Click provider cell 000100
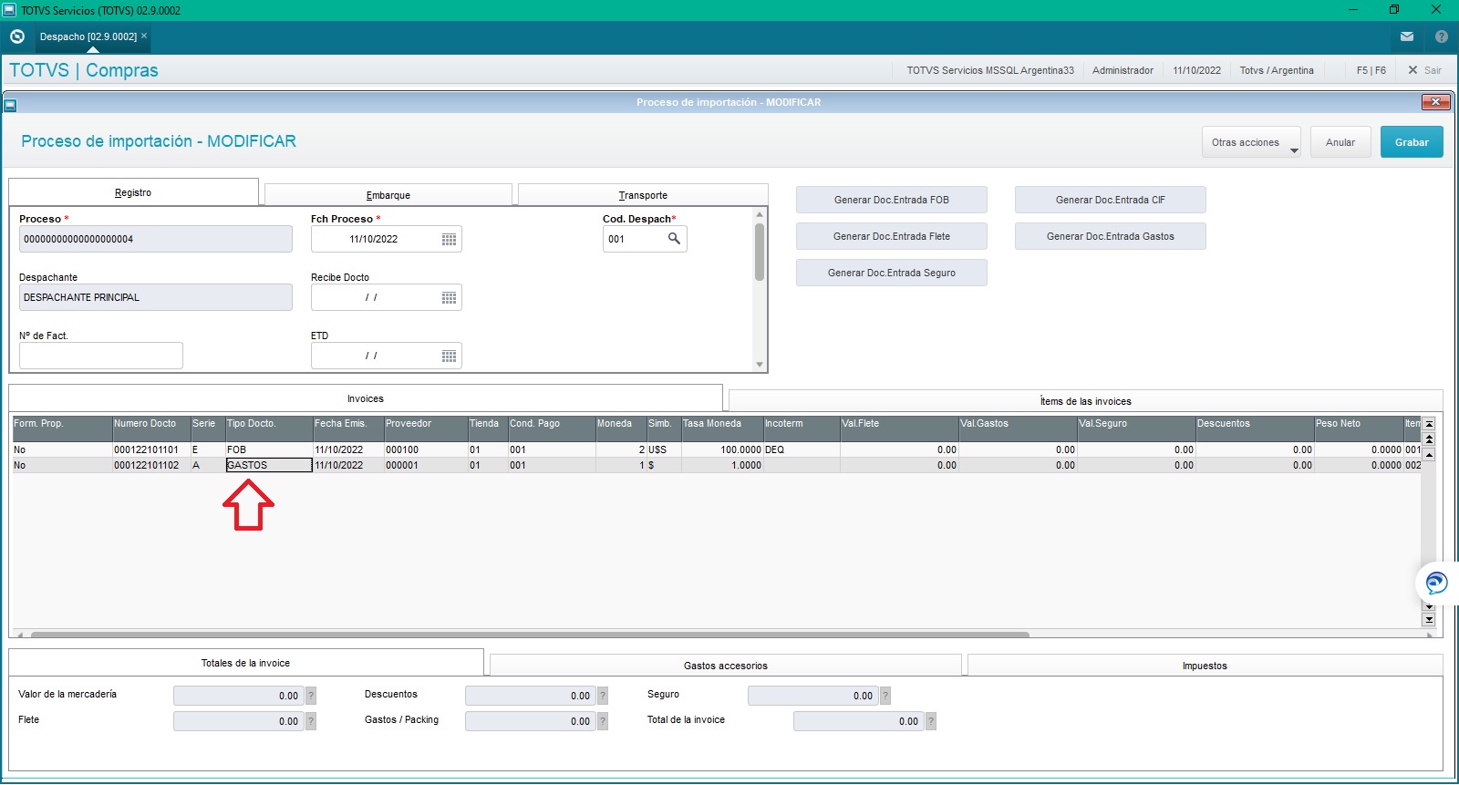Image resolution: width=1459 pixels, height=785 pixels. (426, 449)
